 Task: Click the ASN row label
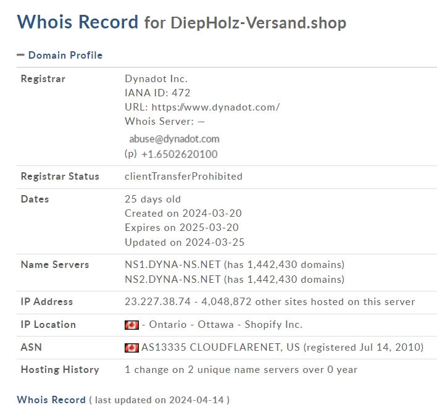(31, 347)
